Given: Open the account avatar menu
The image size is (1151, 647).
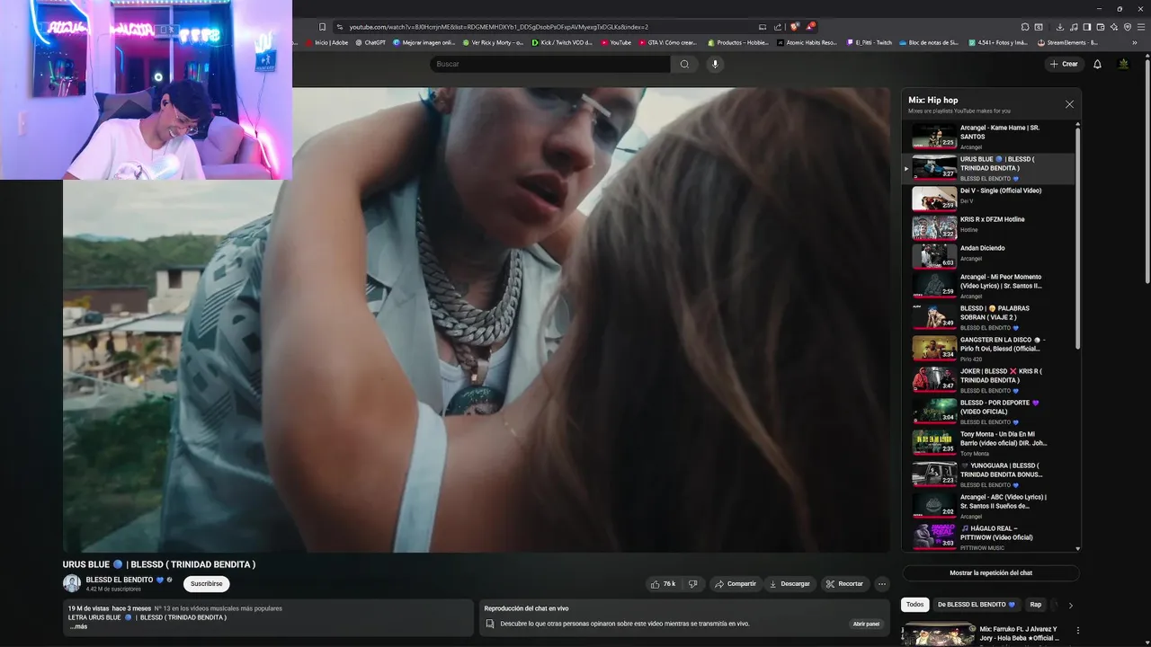Looking at the screenshot, I should pos(1123,64).
